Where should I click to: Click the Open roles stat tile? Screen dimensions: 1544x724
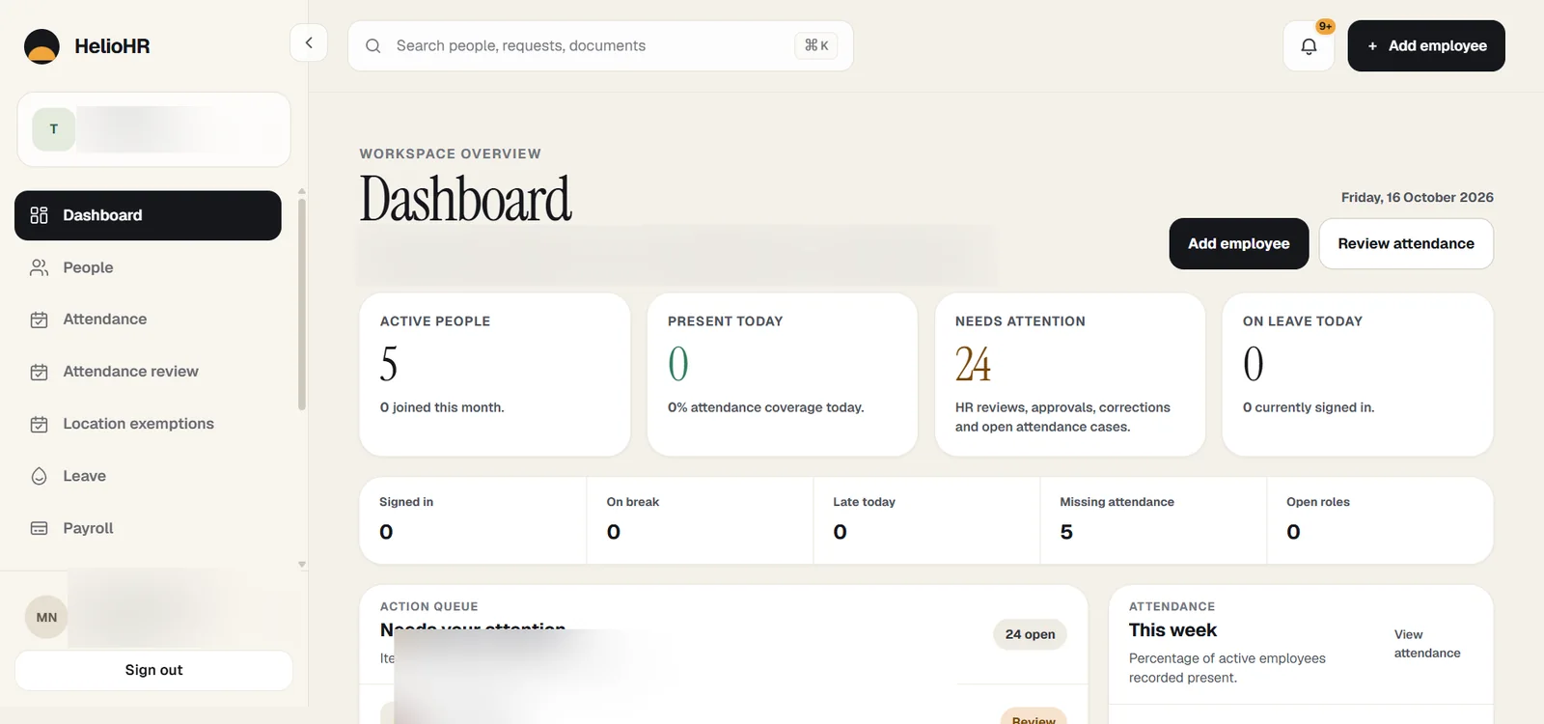coord(1380,520)
